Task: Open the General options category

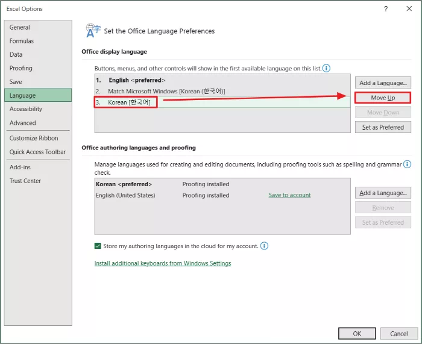Action: (x=38, y=27)
